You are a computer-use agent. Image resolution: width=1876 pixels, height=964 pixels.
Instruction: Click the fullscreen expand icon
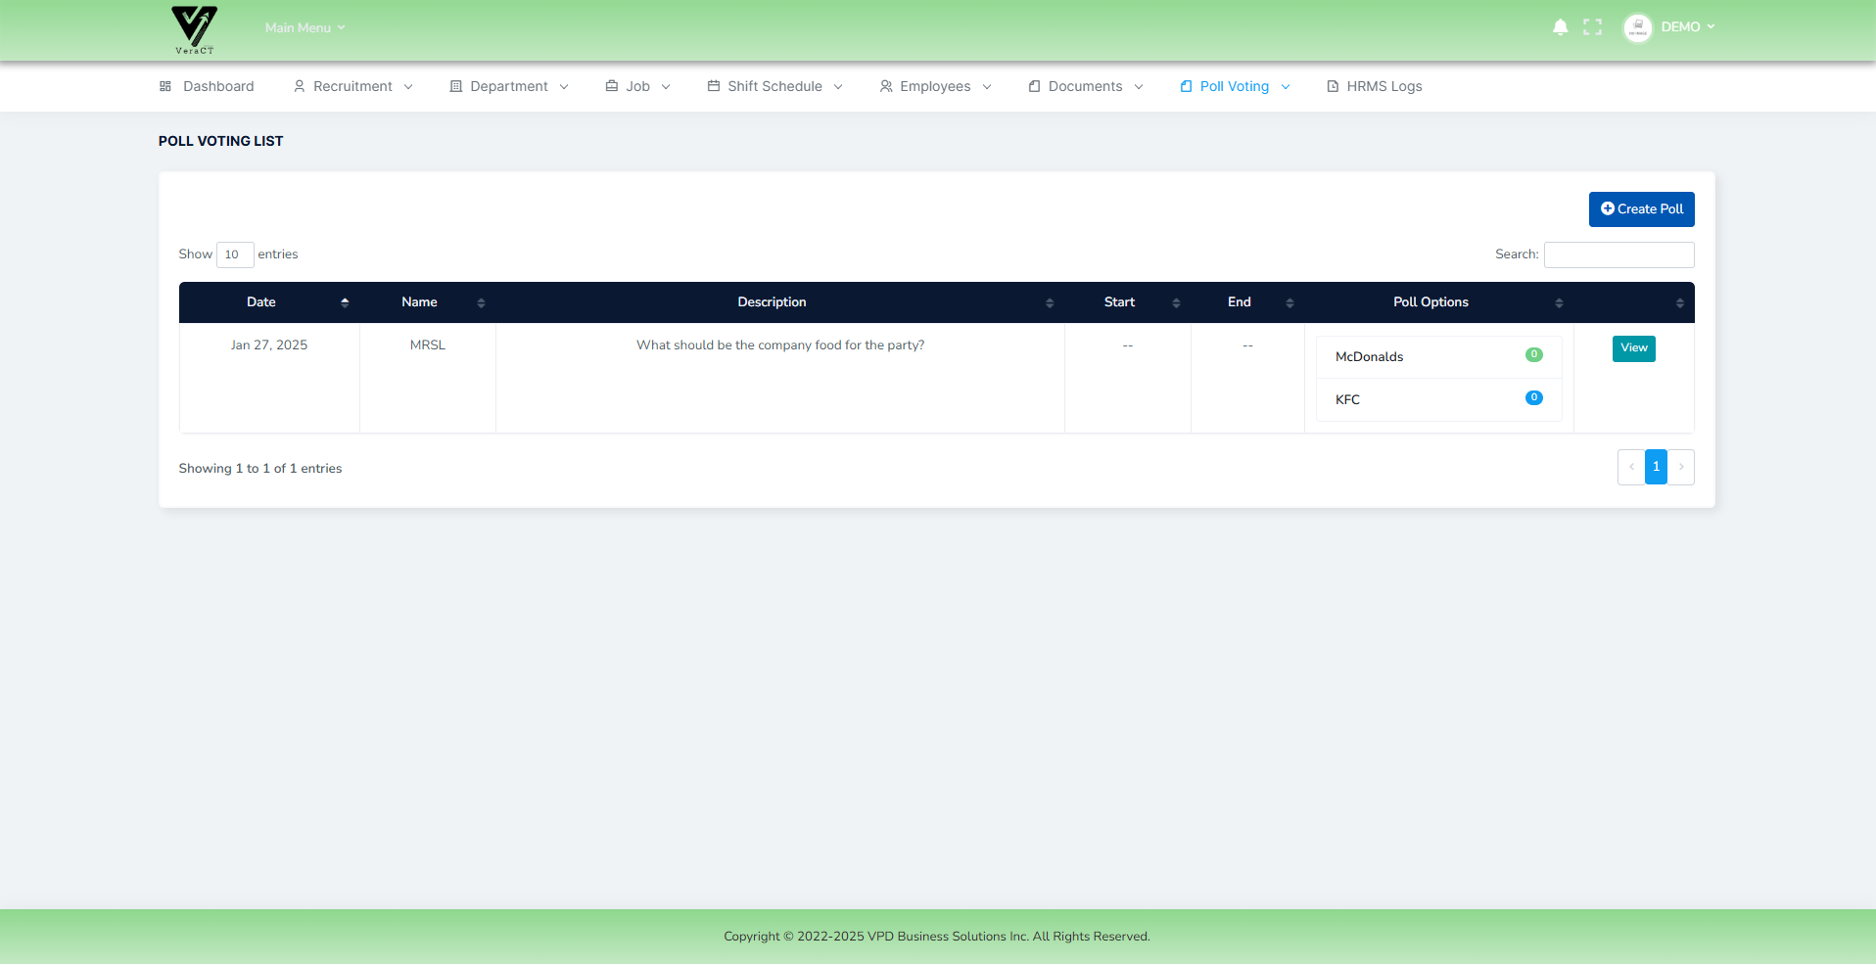(x=1593, y=26)
